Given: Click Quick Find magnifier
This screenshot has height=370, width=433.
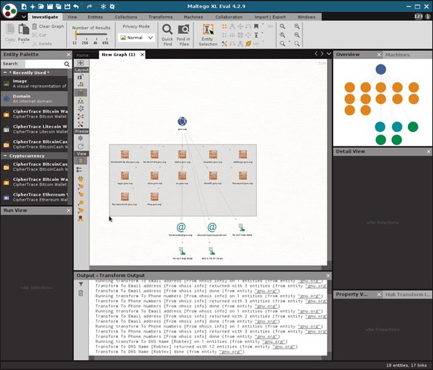Looking at the screenshot, I should click(x=167, y=30).
